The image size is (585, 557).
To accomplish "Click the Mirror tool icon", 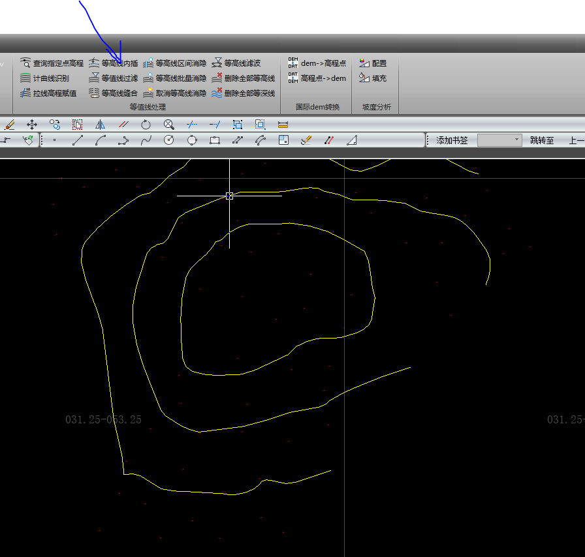I will (x=100, y=124).
